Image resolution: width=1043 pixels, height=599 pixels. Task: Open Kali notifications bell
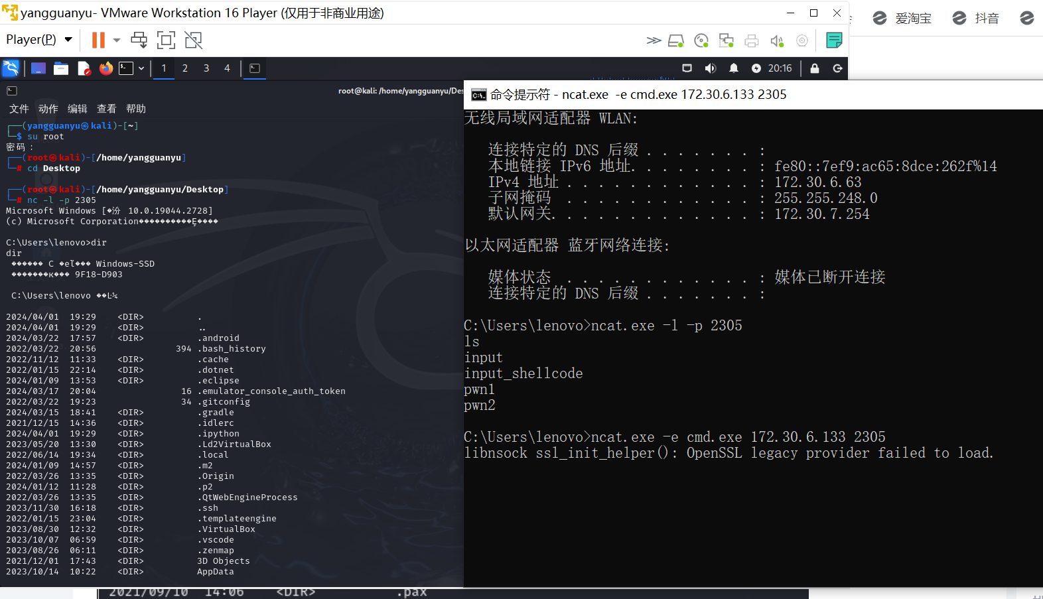734,68
